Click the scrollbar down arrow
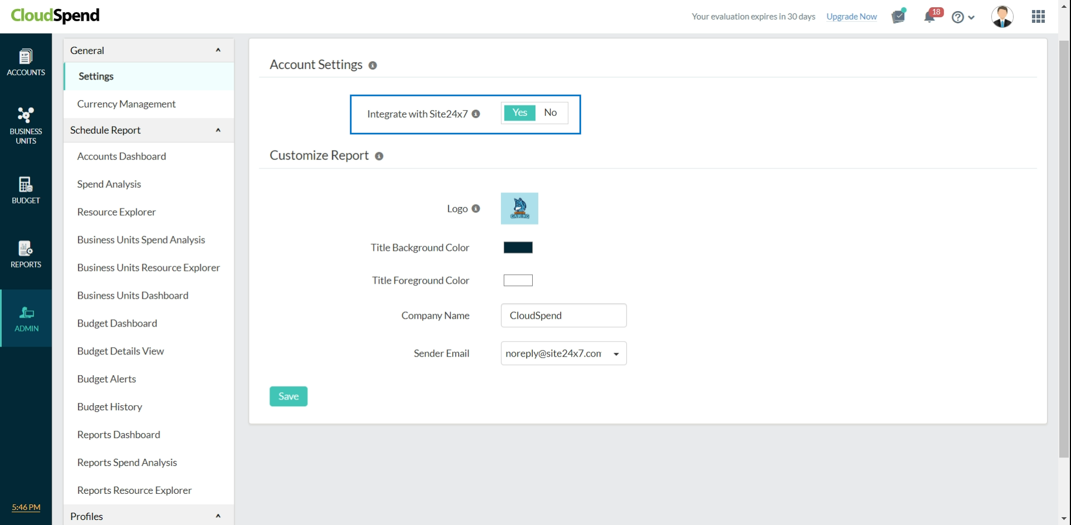Viewport: 1071px width, 525px height. [1064, 519]
